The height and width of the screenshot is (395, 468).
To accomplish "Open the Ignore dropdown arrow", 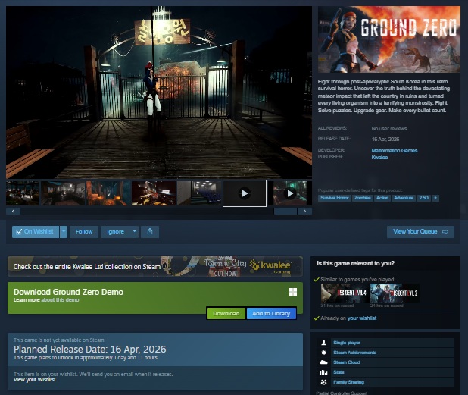I will 134,232.
